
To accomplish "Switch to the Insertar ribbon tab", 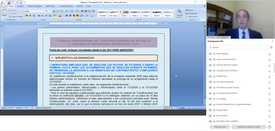I will tap(21, 6).
